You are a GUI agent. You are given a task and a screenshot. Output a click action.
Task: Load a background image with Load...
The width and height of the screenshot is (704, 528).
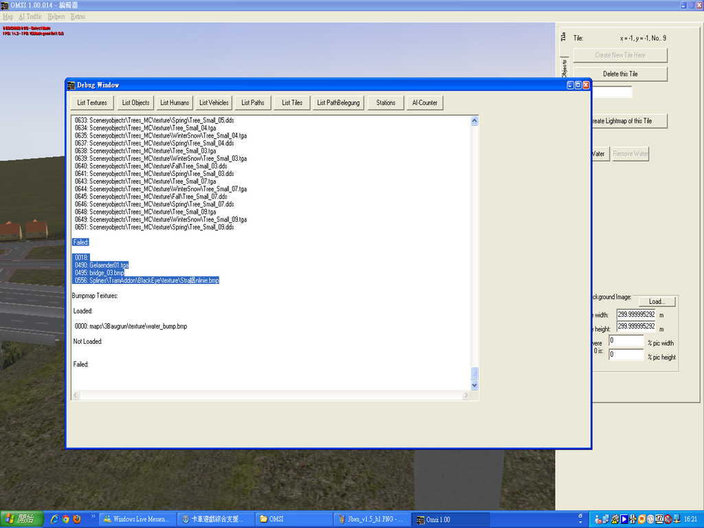tap(657, 301)
